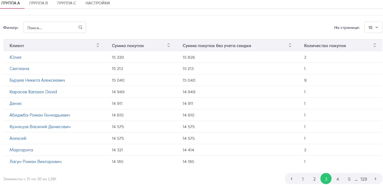Jump to last page 129
The width and height of the screenshot is (383, 185).
364,179
